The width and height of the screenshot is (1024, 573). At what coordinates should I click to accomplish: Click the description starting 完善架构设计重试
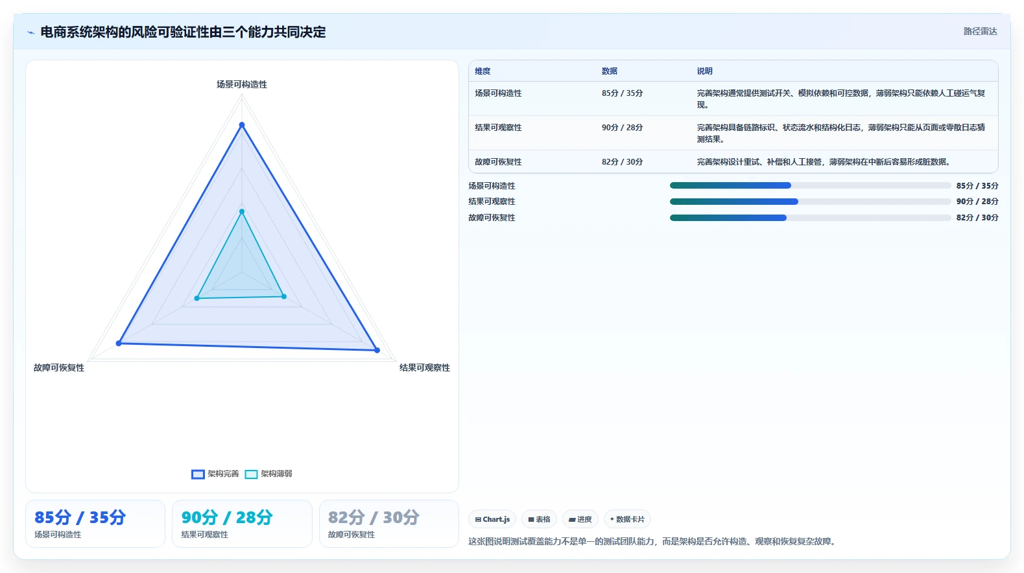(825, 162)
